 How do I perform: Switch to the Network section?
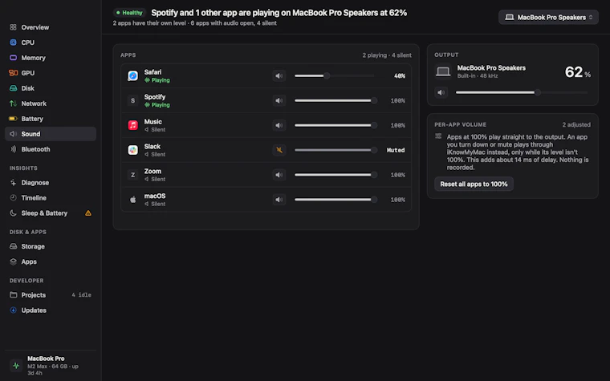51,103
